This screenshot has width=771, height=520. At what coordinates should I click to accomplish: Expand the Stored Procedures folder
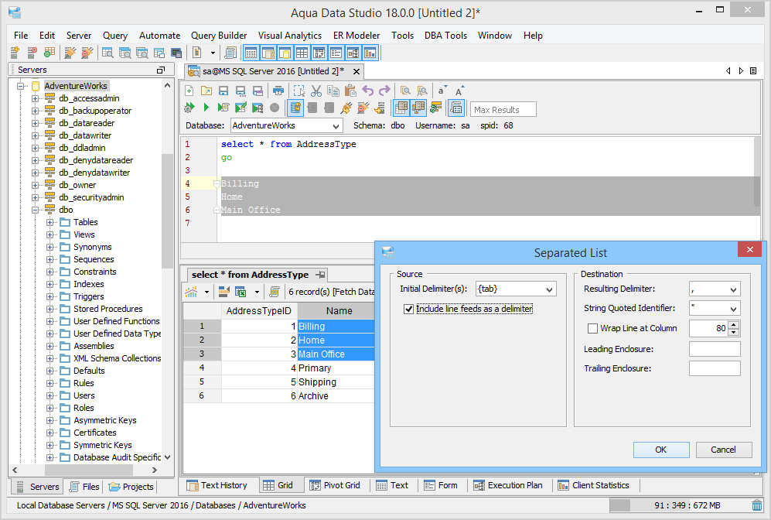(x=49, y=309)
